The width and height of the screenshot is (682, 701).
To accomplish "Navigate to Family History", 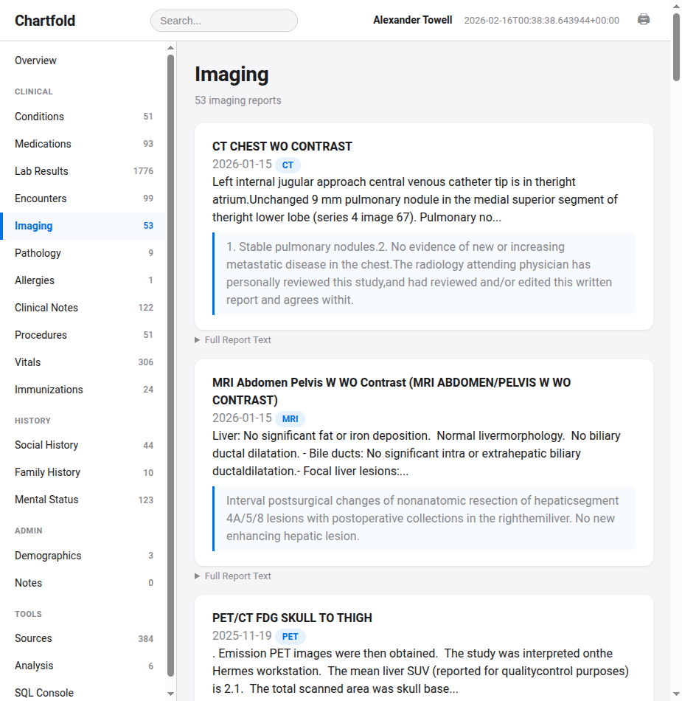I will (47, 472).
